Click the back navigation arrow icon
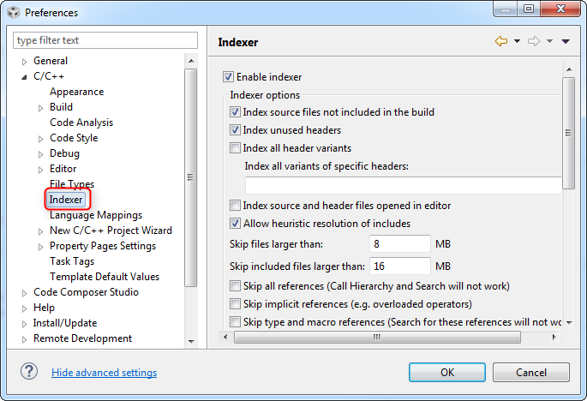This screenshot has height=401, width=587. pyautogui.click(x=501, y=41)
